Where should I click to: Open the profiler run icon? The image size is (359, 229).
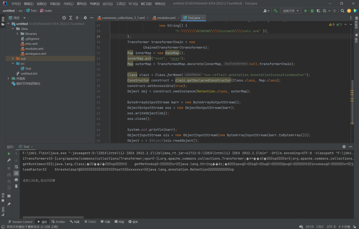pyautogui.click(x=324, y=11)
